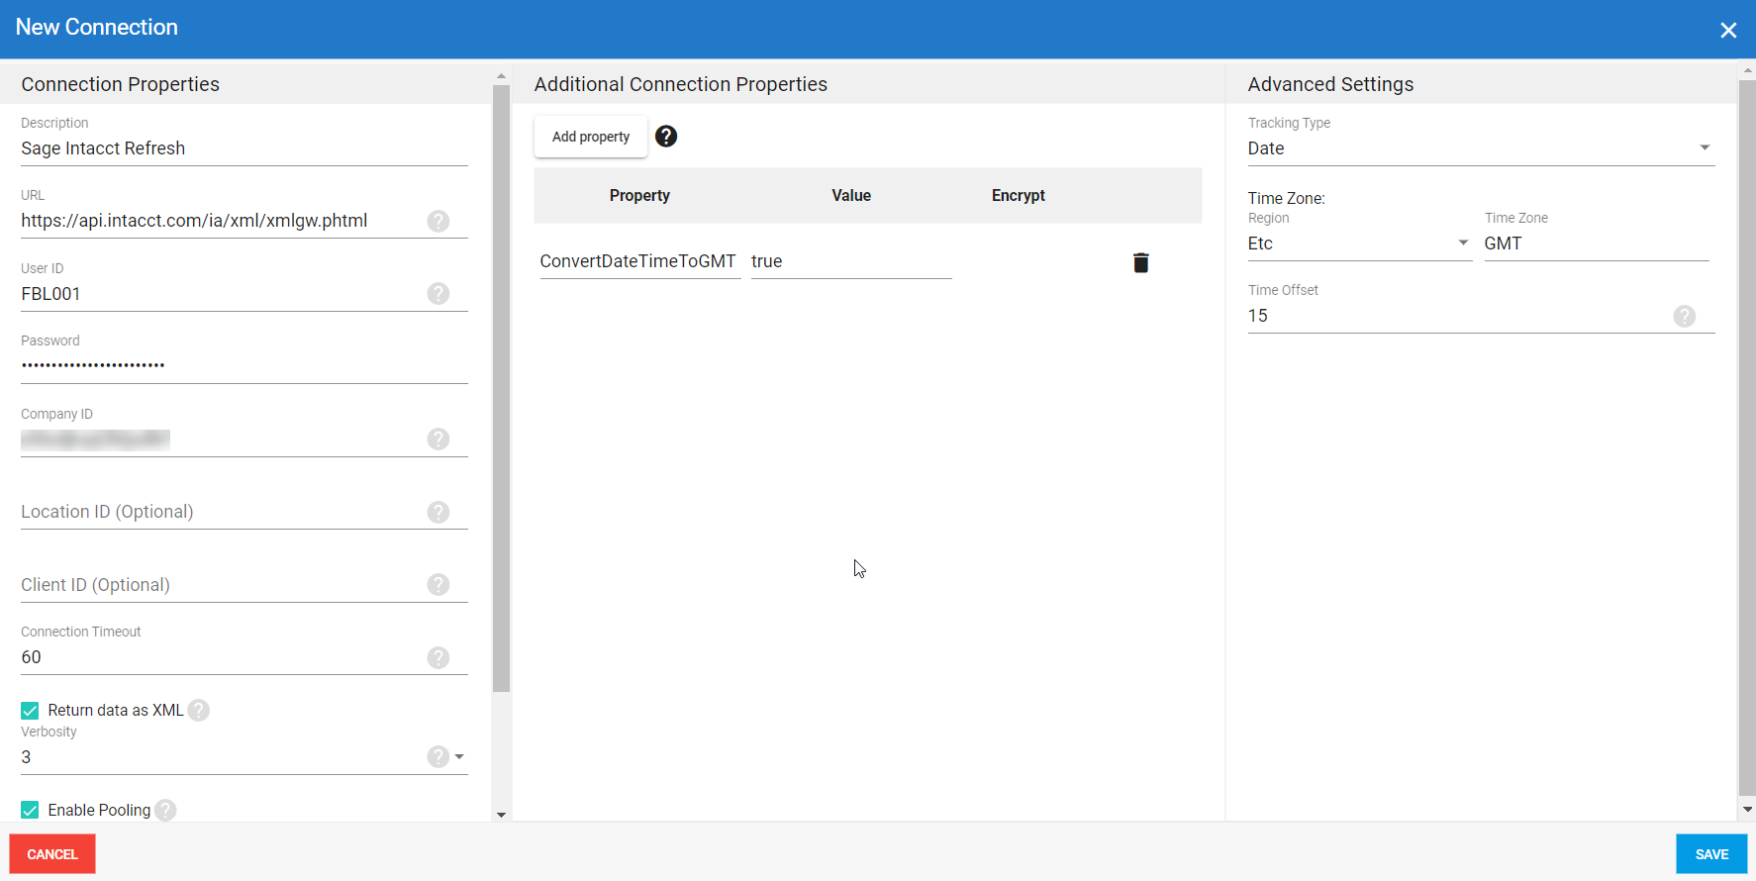Click the Company ID help icon
The image size is (1756, 881).
click(x=439, y=439)
